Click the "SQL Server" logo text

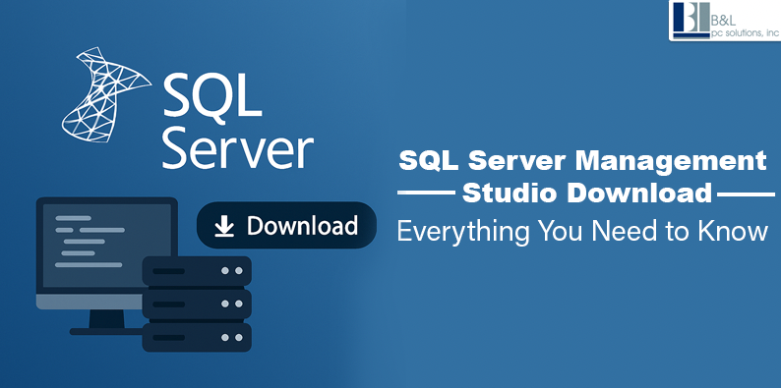point(238,122)
